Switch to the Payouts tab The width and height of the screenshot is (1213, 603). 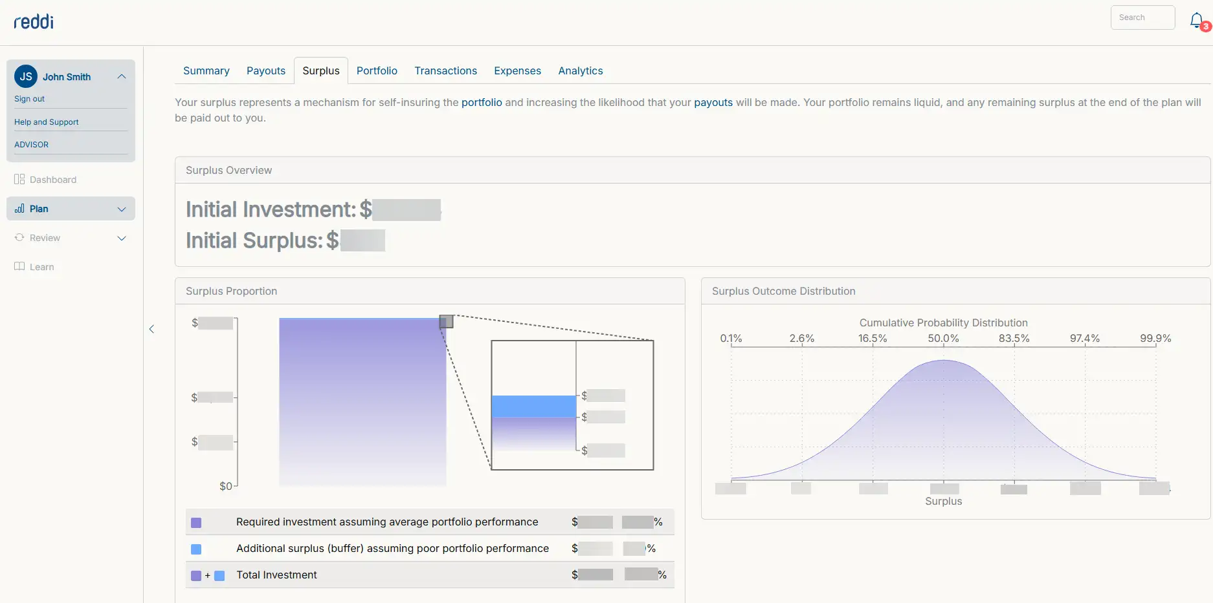point(266,70)
